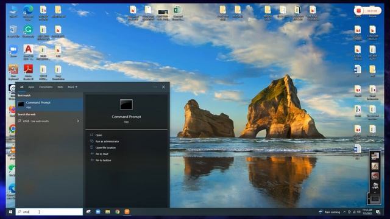The width and height of the screenshot is (390, 219).
Task: Click the Rain coming weather widget
Action: (329, 212)
